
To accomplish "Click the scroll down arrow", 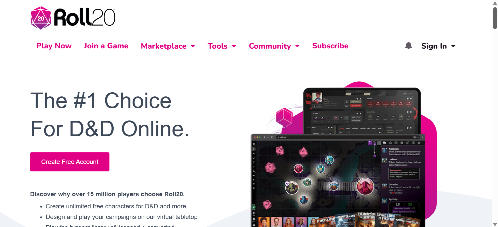I will pos(495,224).
